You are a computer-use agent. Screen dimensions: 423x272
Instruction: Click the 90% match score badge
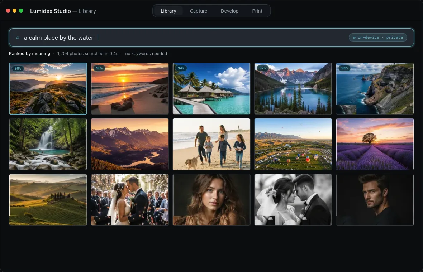click(345, 68)
